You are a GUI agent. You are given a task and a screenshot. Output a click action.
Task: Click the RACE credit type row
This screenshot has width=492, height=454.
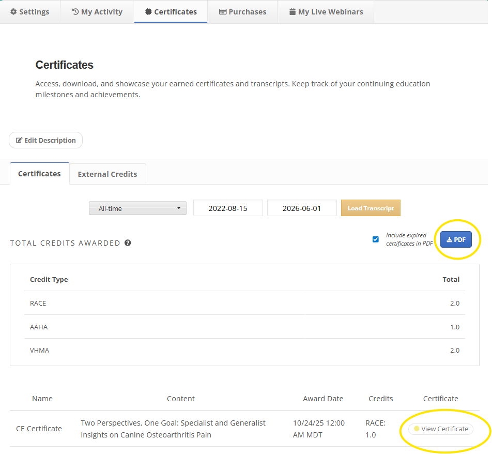244,304
